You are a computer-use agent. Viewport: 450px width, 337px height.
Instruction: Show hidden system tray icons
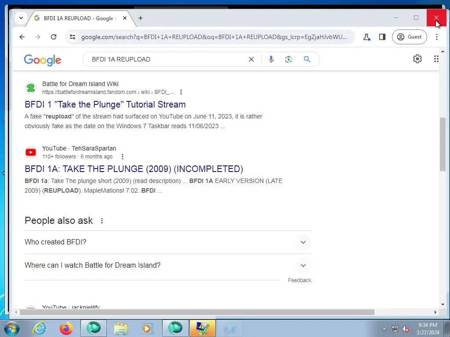[x=384, y=329]
